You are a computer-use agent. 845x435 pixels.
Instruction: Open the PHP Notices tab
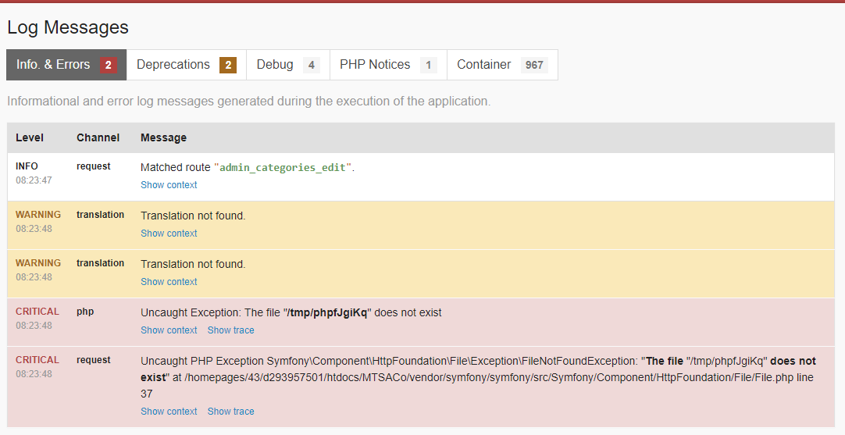pyautogui.click(x=375, y=65)
